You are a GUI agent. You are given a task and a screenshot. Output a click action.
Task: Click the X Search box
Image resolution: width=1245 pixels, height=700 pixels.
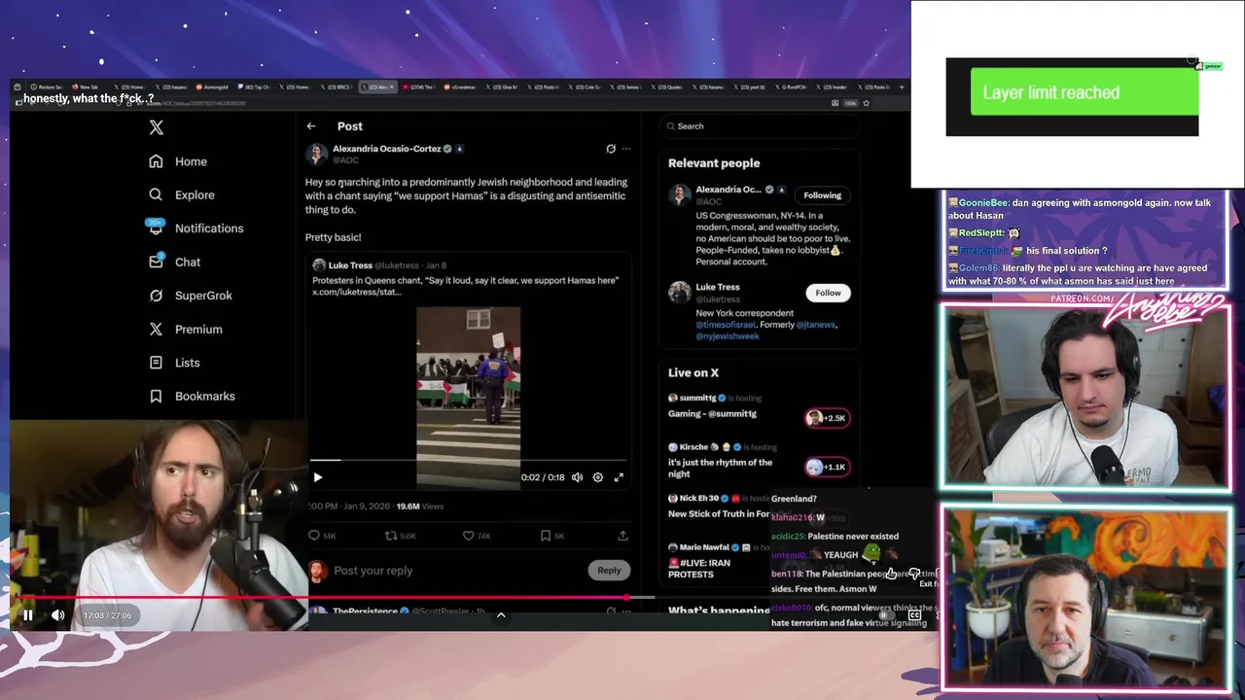pos(759,126)
